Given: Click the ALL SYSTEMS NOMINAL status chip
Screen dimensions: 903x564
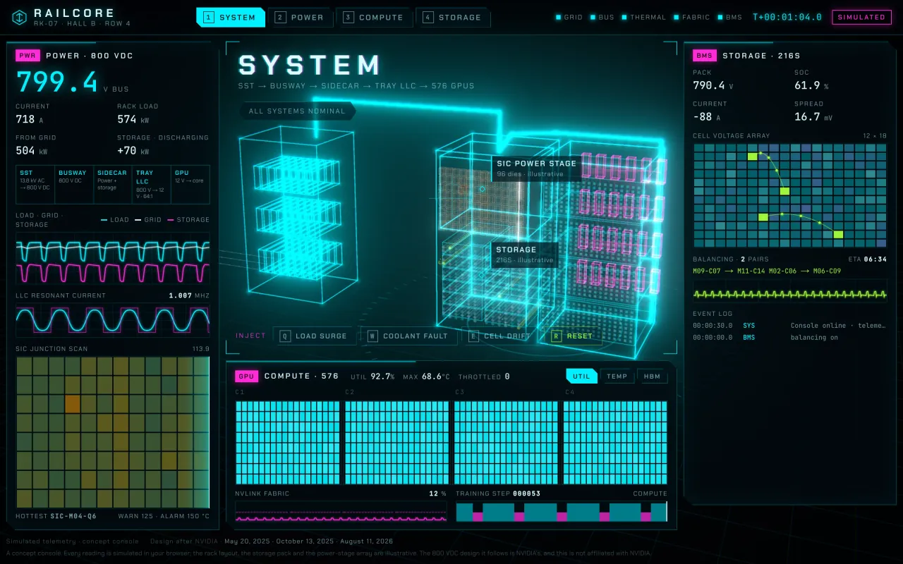Looking at the screenshot, I should point(297,111).
